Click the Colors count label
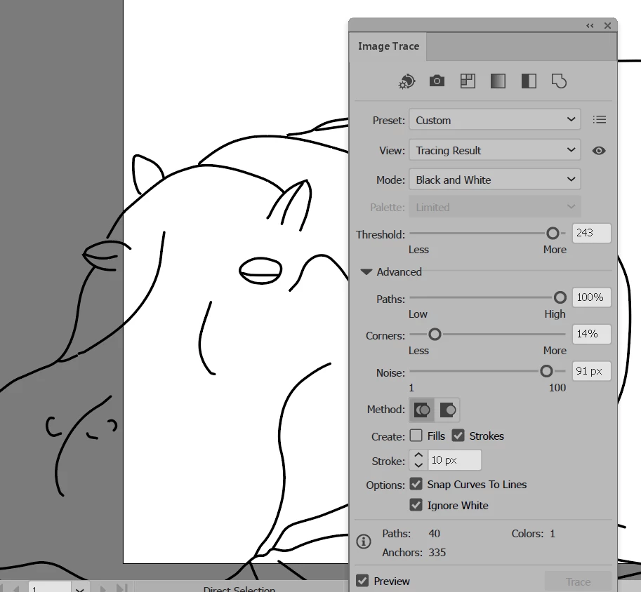This screenshot has height=592, width=641. [x=527, y=534]
